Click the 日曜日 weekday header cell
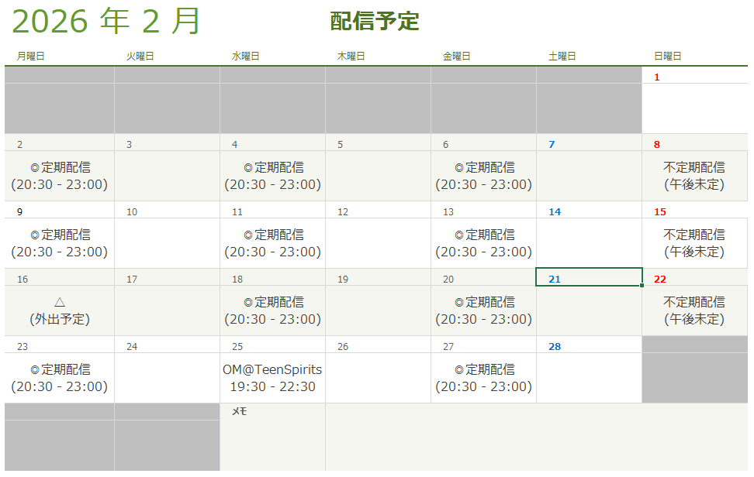 pos(667,56)
